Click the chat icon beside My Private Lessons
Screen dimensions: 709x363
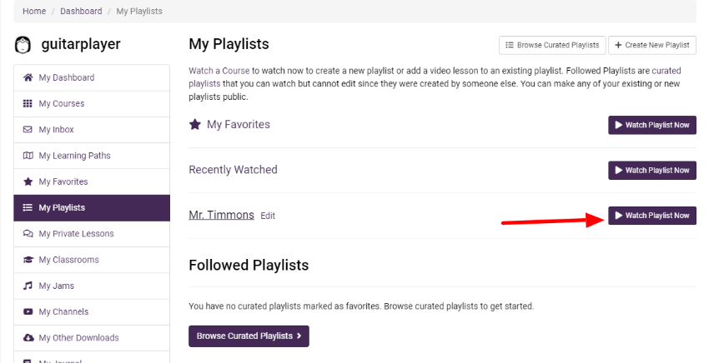click(x=28, y=234)
